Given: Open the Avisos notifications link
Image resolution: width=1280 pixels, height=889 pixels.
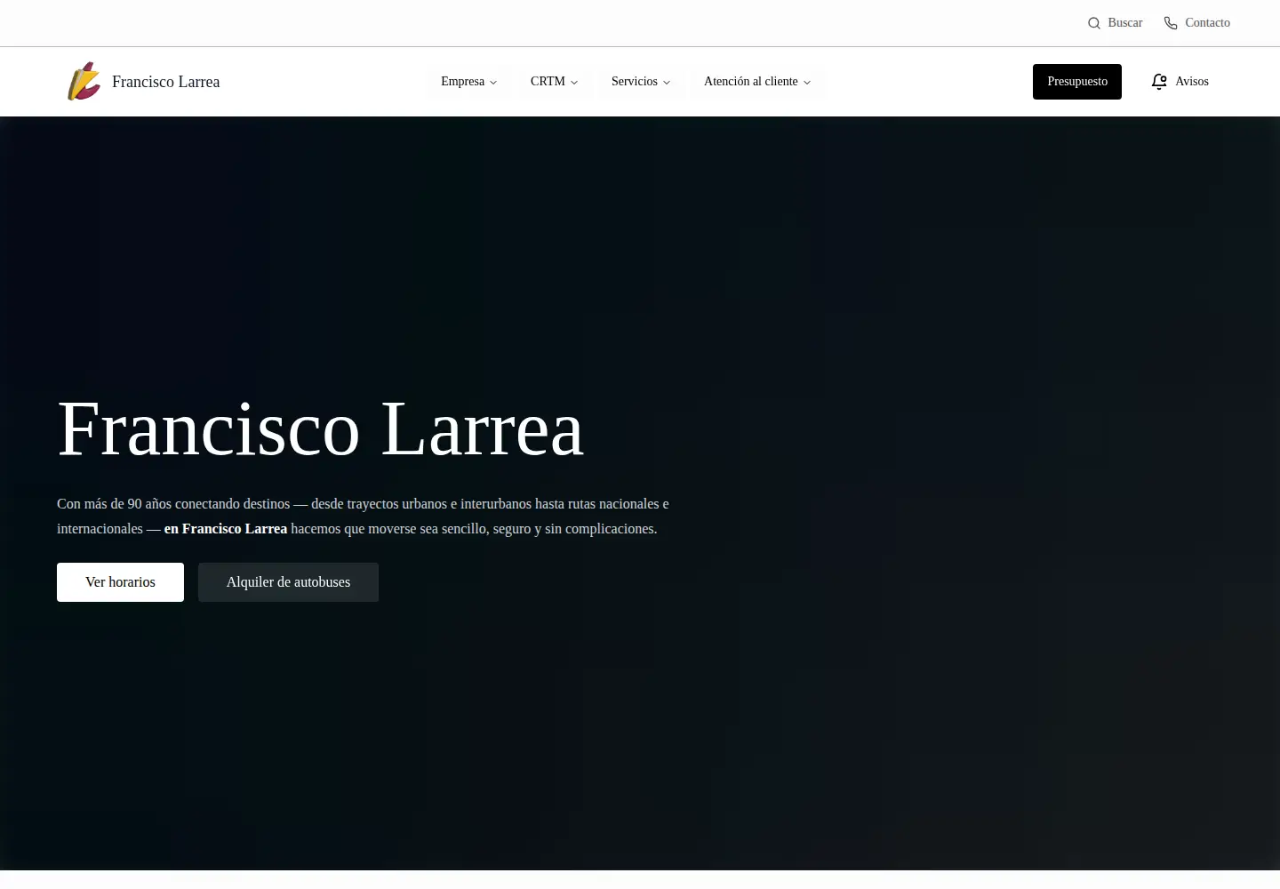Looking at the screenshot, I should [1180, 82].
